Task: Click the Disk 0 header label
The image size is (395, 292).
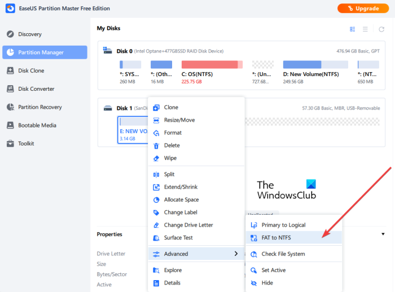Action: [125, 51]
